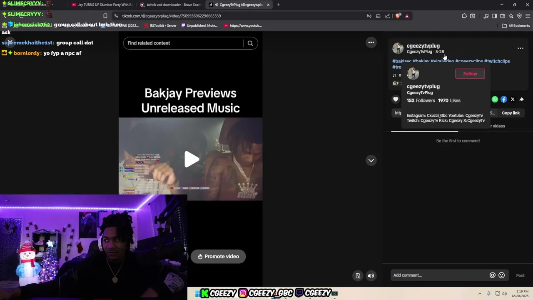Toggle the auto-scroll icon beside the volume button
This screenshot has width=533, height=300.
click(x=358, y=275)
